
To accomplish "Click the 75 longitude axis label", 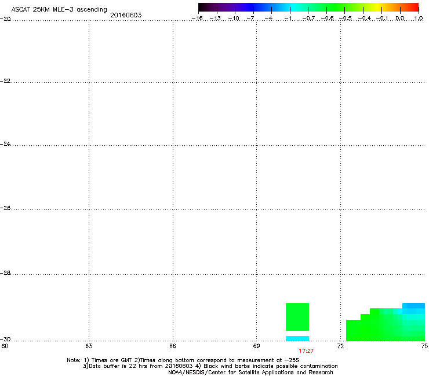I will [x=424, y=346].
